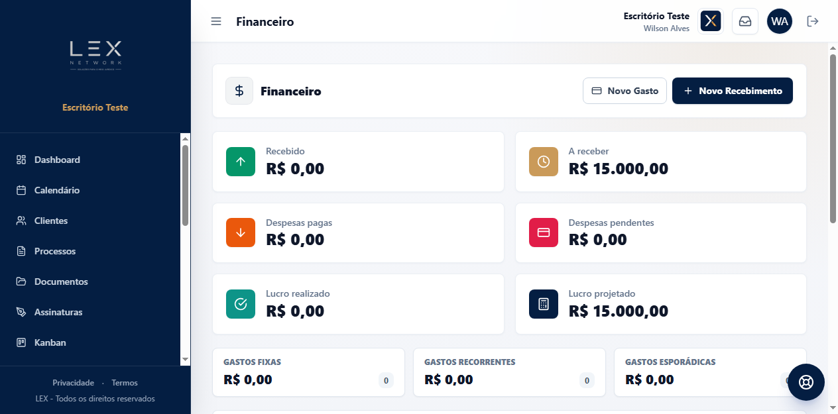Click the Lucro projetado calculator icon

tap(544, 304)
